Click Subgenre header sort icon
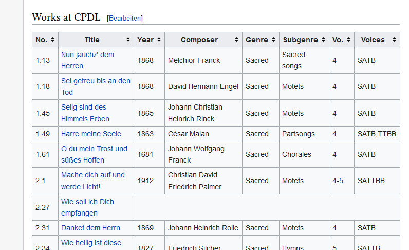 pyautogui.click(x=323, y=40)
